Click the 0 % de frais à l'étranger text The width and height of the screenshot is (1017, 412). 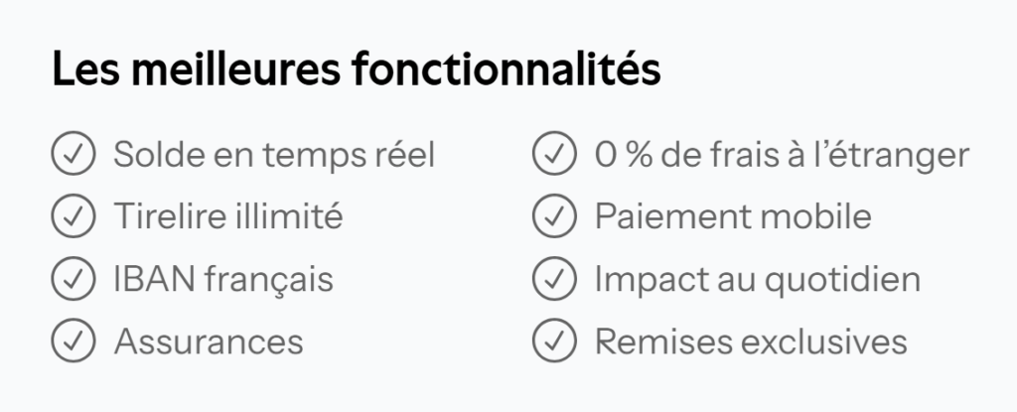782,156
